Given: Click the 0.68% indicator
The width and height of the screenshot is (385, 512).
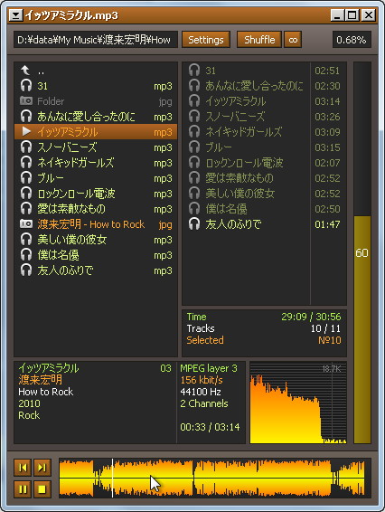Looking at the screenshot, I should pyautogui.click(x=352, y=40).
